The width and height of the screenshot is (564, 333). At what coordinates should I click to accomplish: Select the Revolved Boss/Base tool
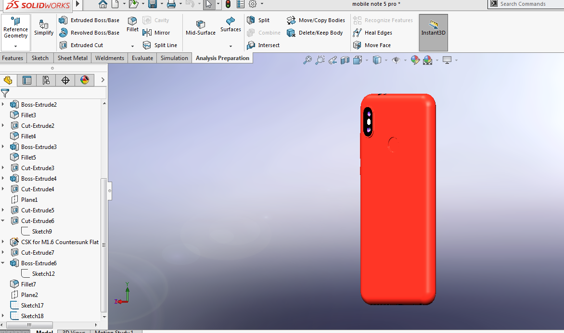click(x=89, y=33)
